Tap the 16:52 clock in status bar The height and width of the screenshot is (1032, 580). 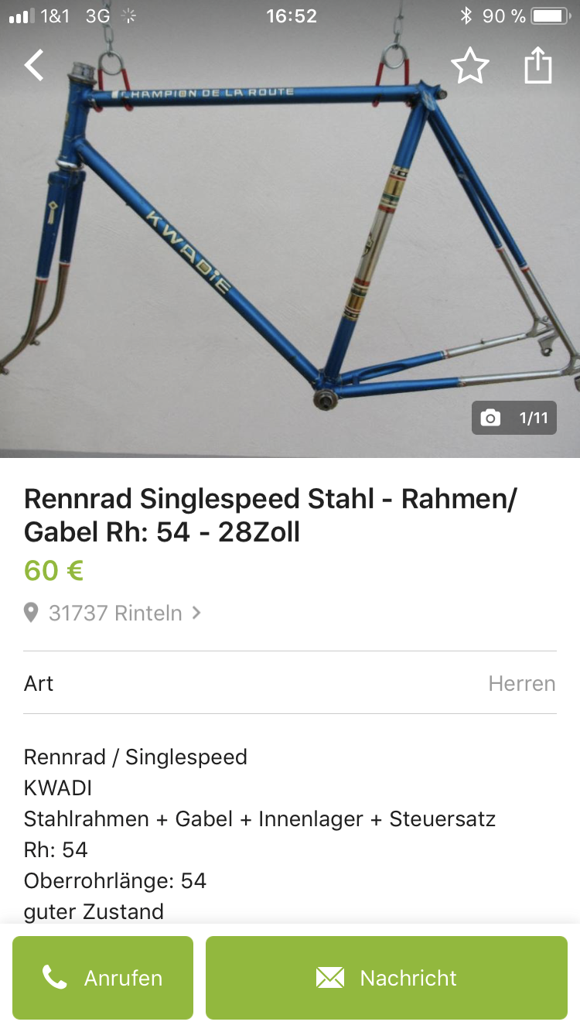coord(292,16)
